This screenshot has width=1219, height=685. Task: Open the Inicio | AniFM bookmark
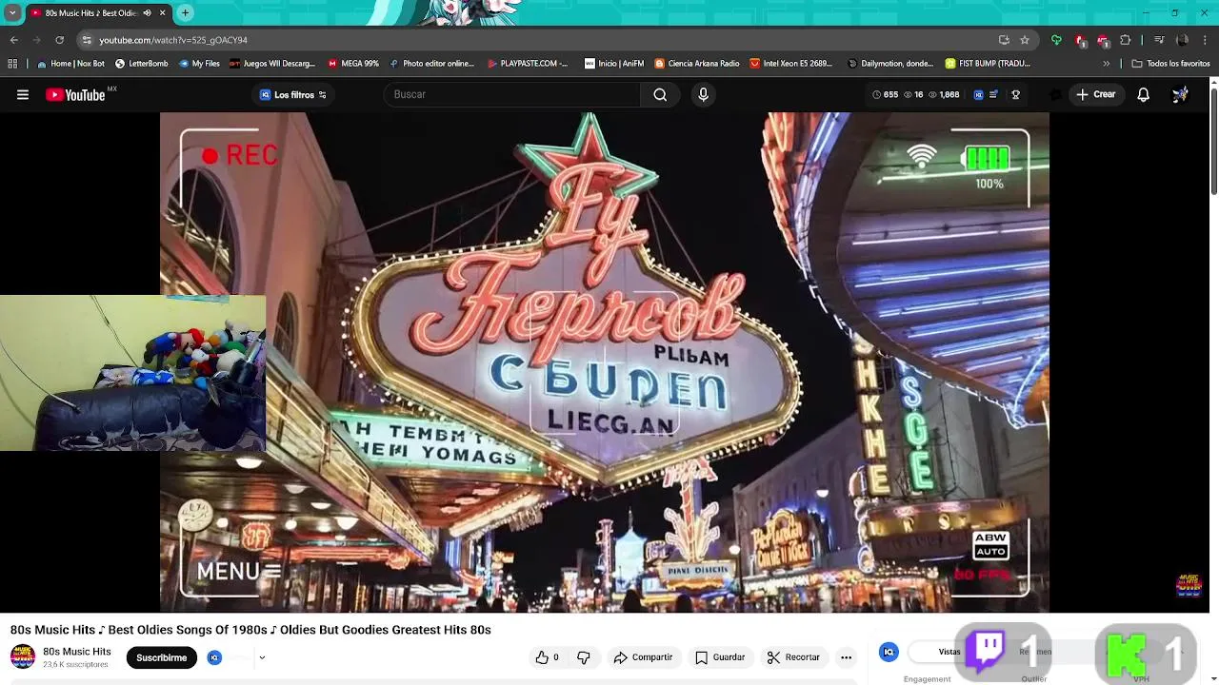coord(614,64)
